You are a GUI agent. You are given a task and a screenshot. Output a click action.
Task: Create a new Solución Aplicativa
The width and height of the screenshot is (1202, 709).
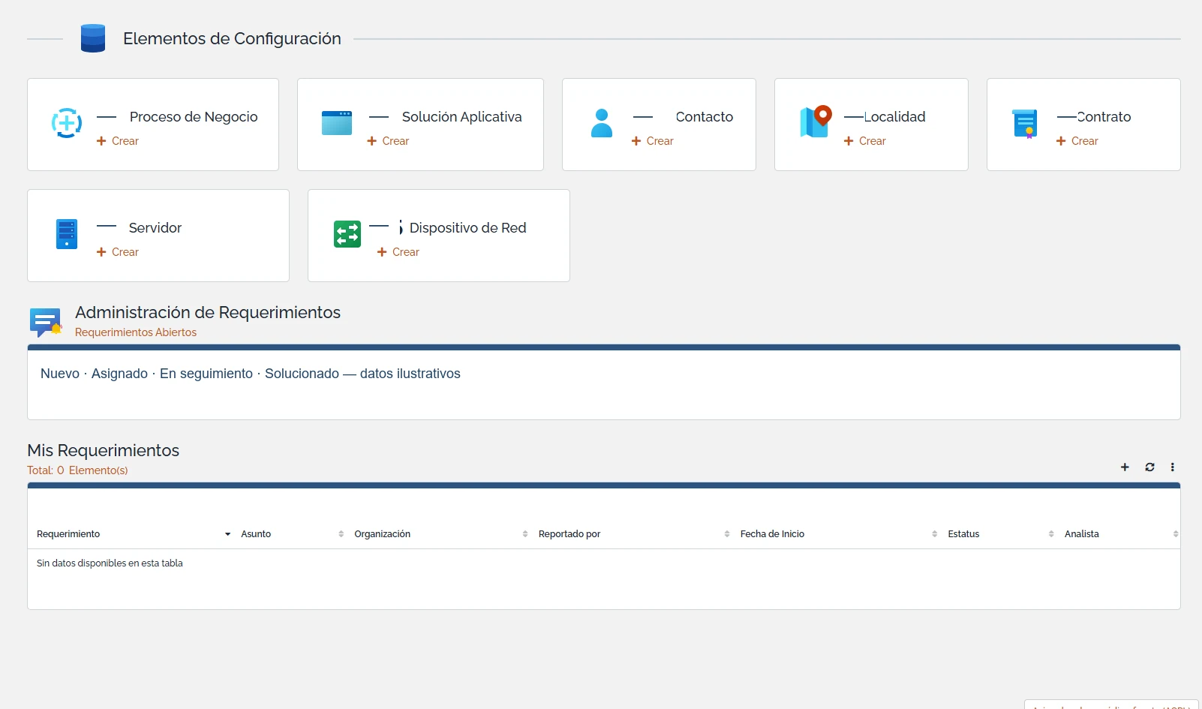tap(388, 141)
